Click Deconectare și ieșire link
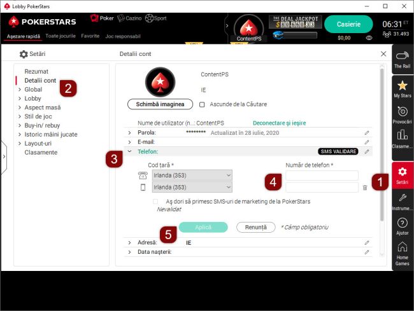 pyautogui.click(x=280, y=123)
